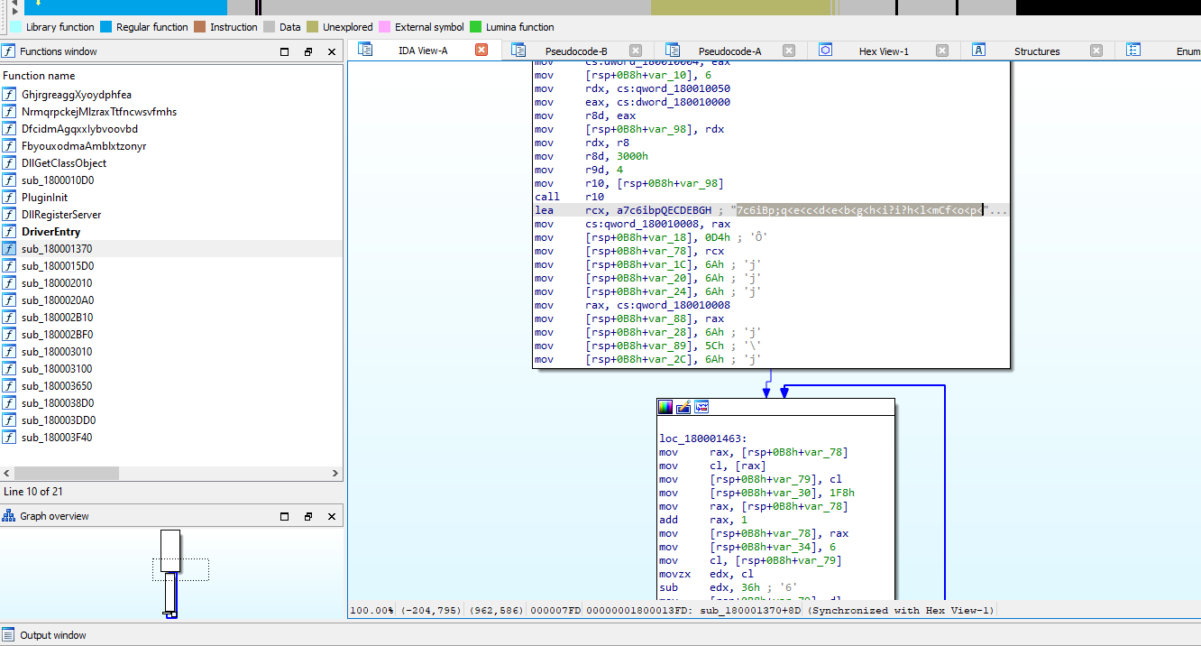
Task: Open the Hex View-1 tab
Action: click(x=883, y=51)
